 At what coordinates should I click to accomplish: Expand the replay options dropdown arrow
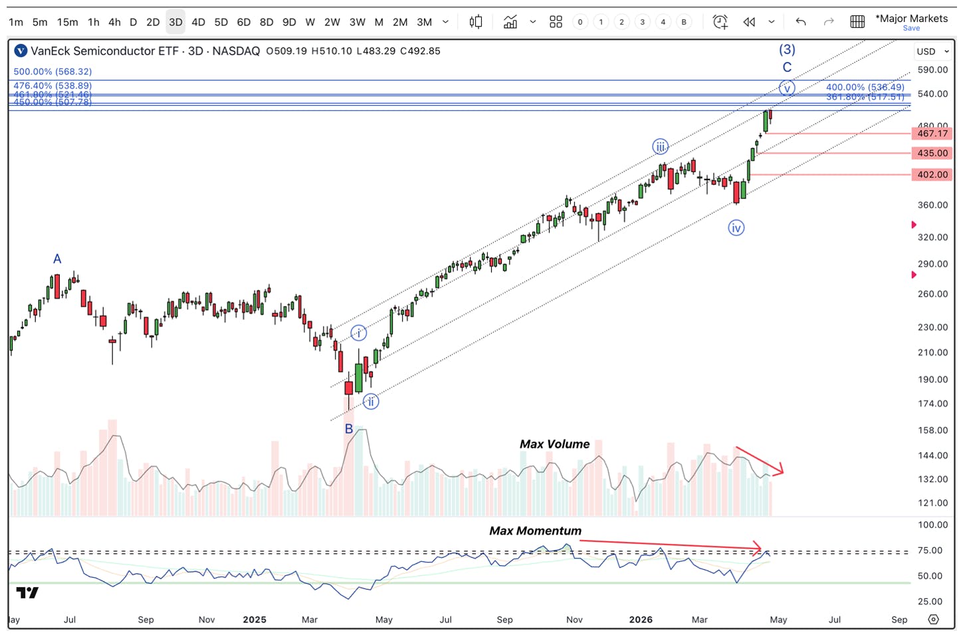tap(772, 22)
